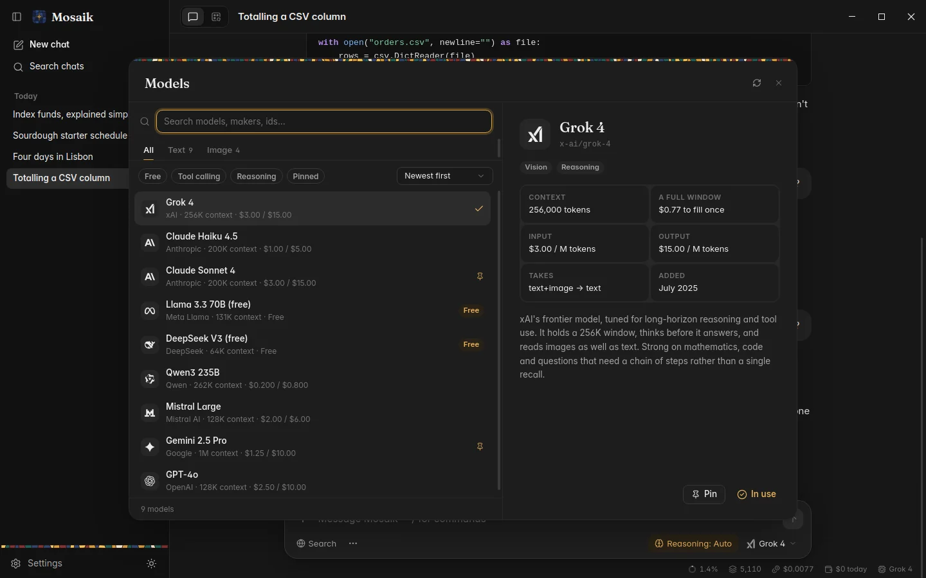Click the $0 today spend entry
926x578 pixels.
846,569
